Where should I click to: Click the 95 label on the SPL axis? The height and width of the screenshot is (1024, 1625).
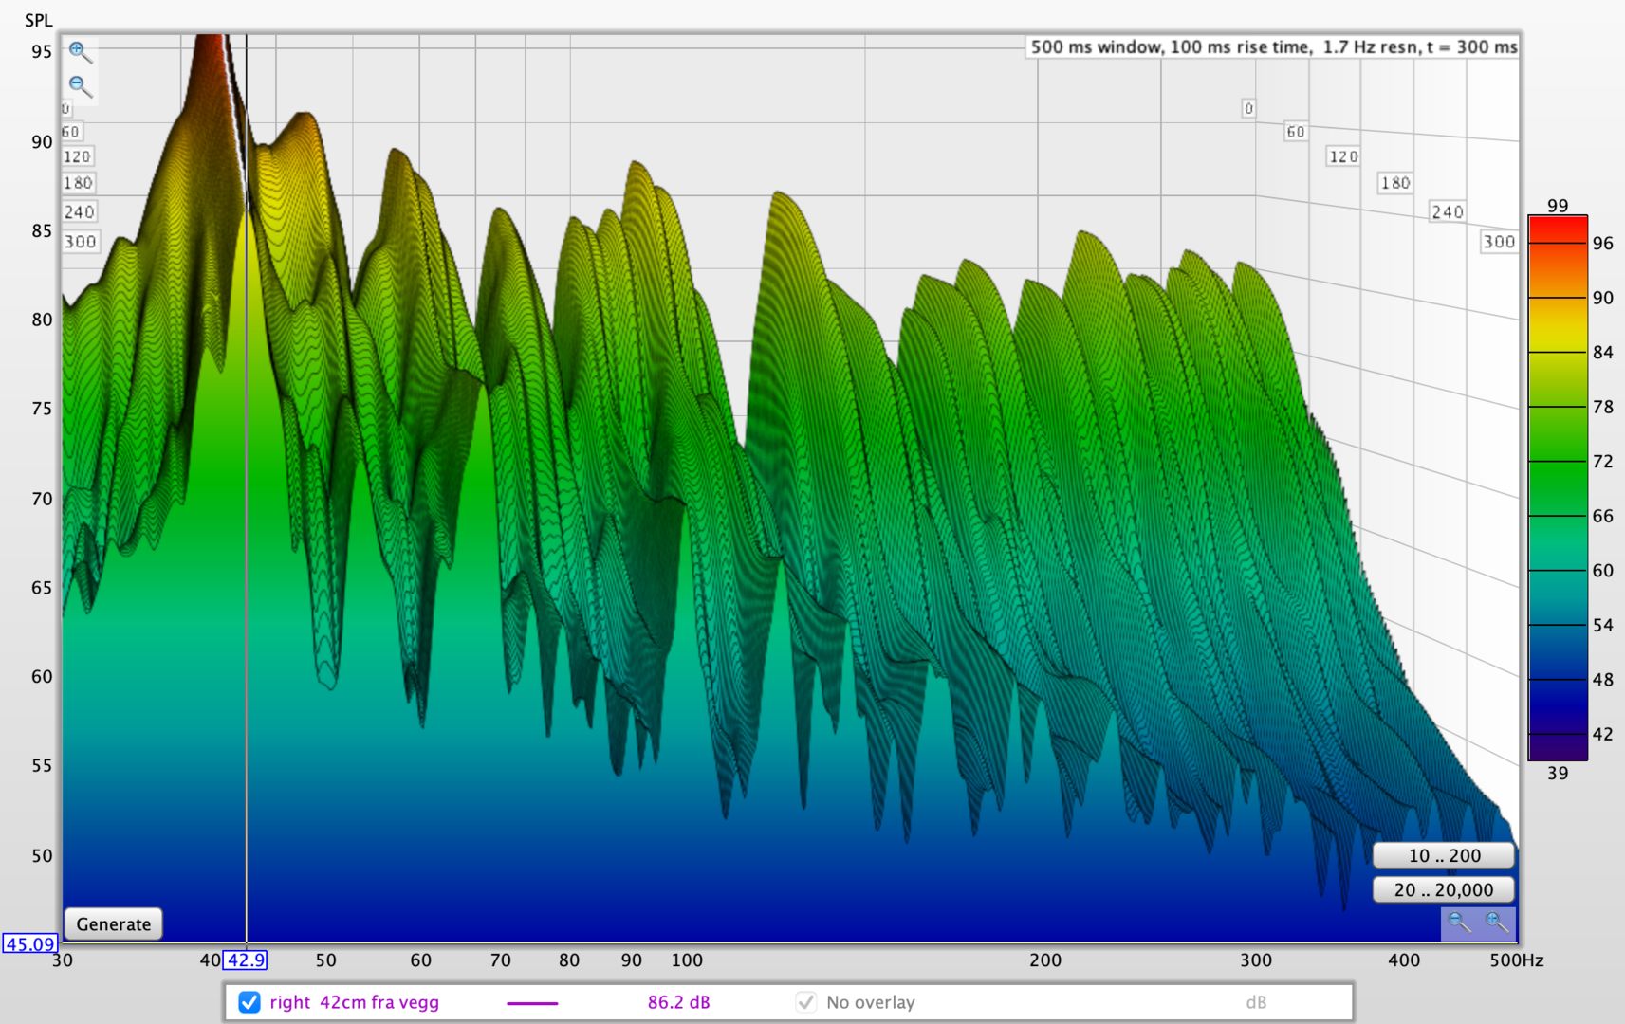point(42,51)
